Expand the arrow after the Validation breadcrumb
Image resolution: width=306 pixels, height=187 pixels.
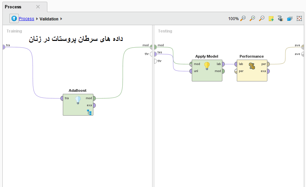tap(61, 19)
